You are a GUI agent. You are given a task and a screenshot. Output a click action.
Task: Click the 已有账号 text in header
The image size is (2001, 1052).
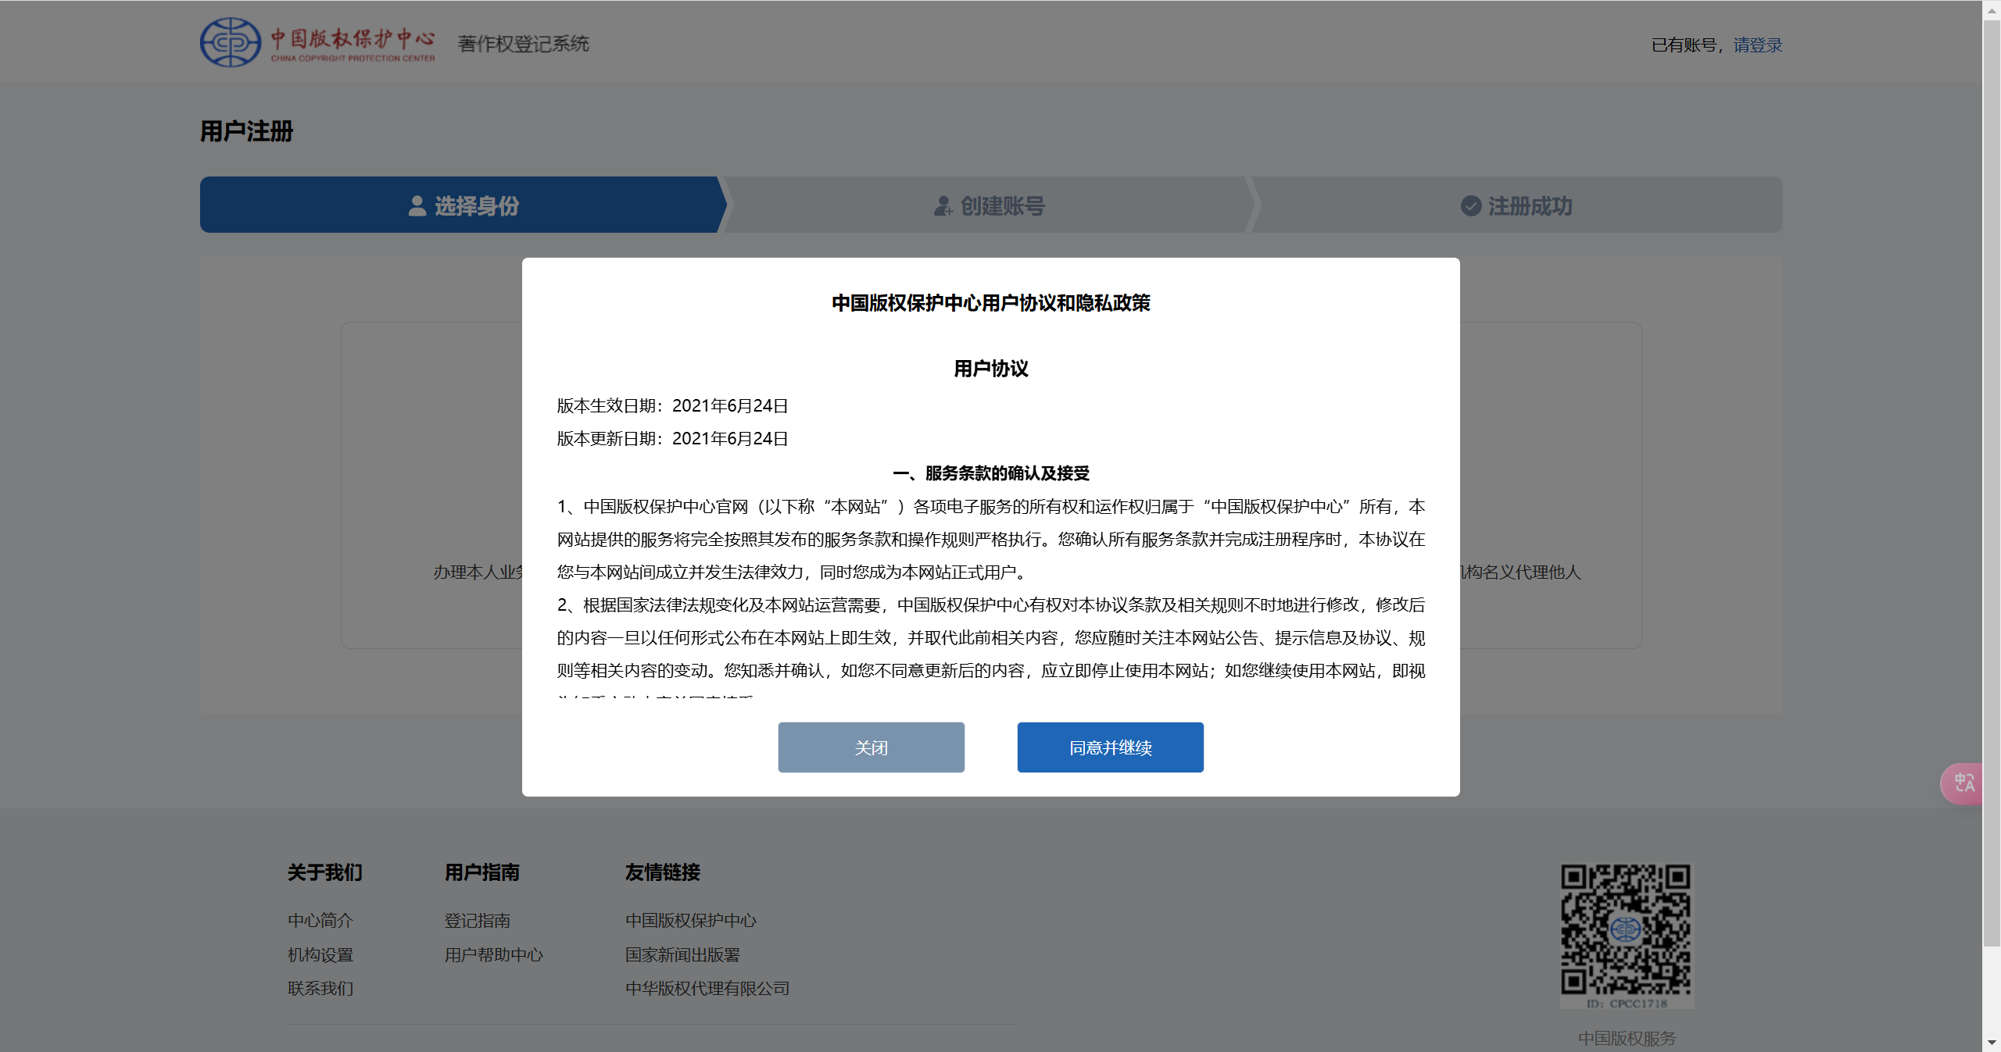pos(1684,45)
